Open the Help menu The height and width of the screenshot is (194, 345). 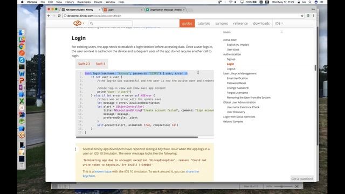(121, 2)
